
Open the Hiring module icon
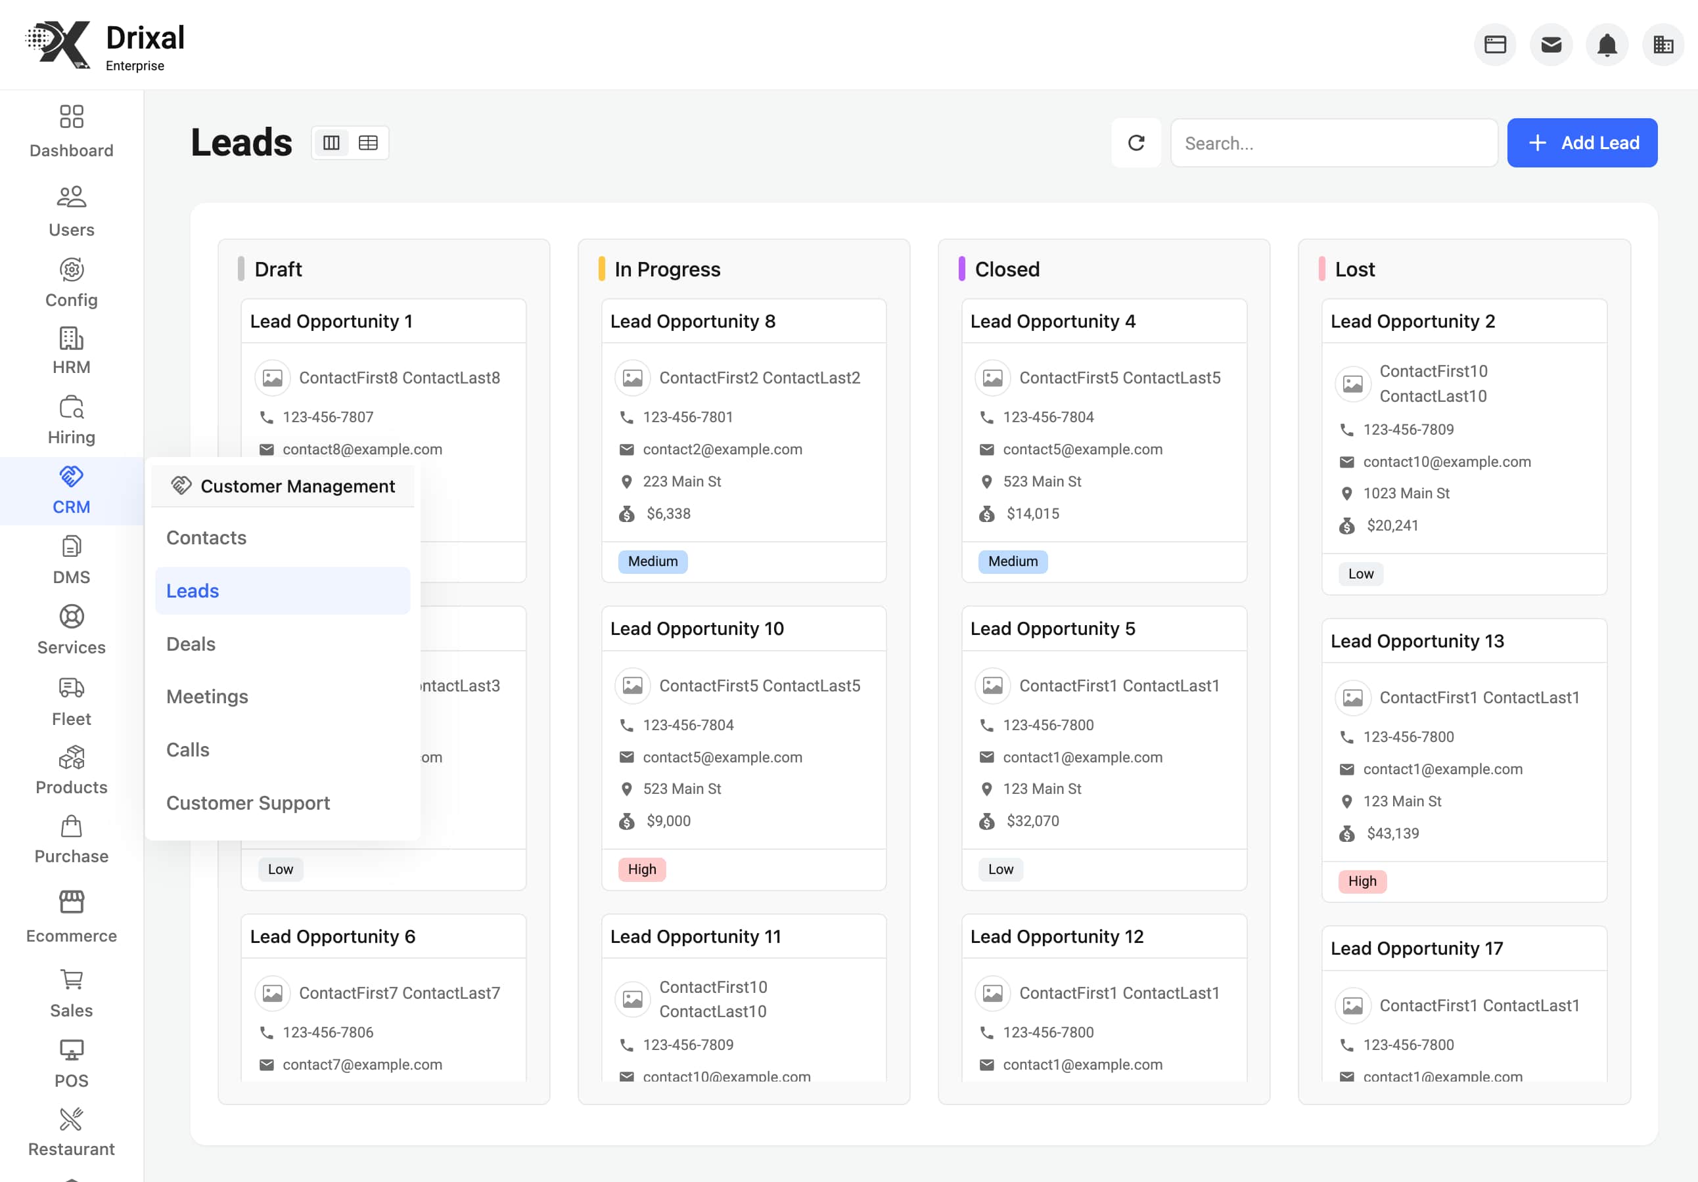71,407
